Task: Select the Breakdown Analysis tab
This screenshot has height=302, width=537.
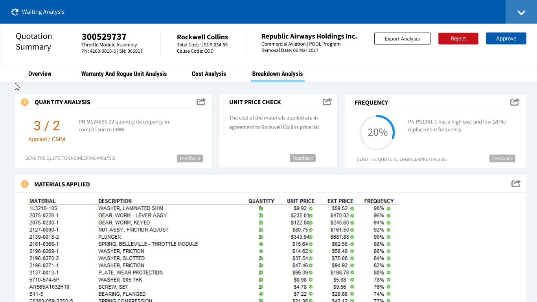Action: (x=278, y=74)
